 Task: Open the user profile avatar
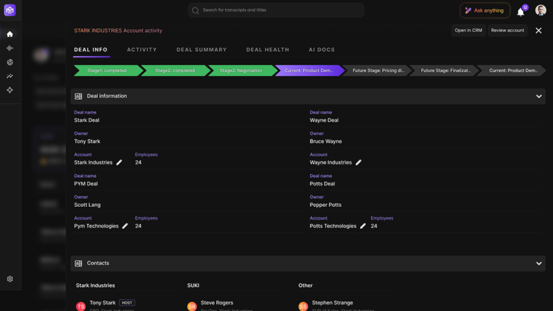point(541,11)
